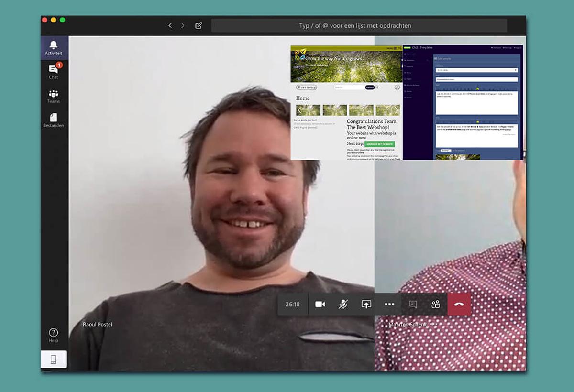Screen dimensions: 574x392
Task: Click the right carousel arrow under Home
Action: [397, 110]
